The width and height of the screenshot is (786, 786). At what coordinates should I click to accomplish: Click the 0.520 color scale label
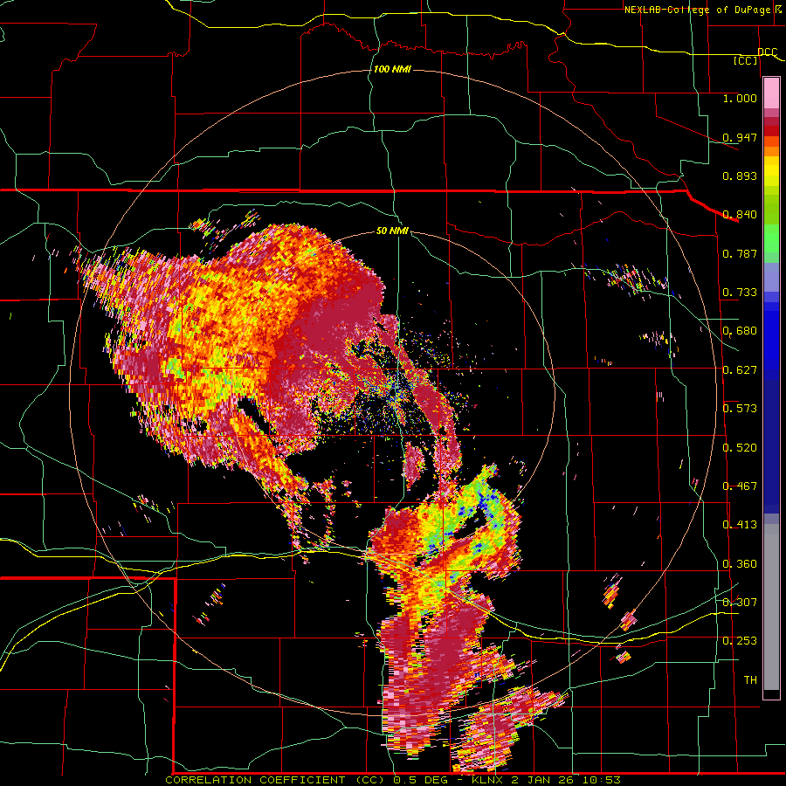[740, 448]
